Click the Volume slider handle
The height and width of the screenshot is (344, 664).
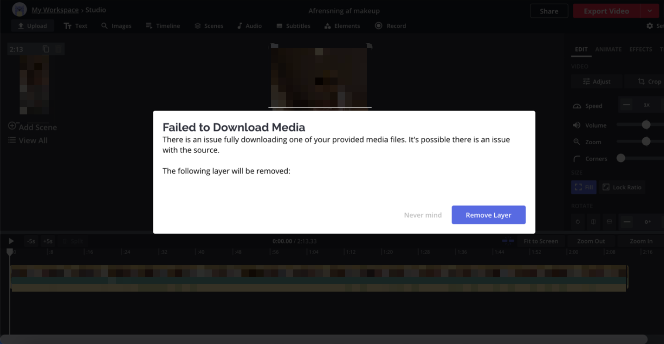tap(646, 125)
